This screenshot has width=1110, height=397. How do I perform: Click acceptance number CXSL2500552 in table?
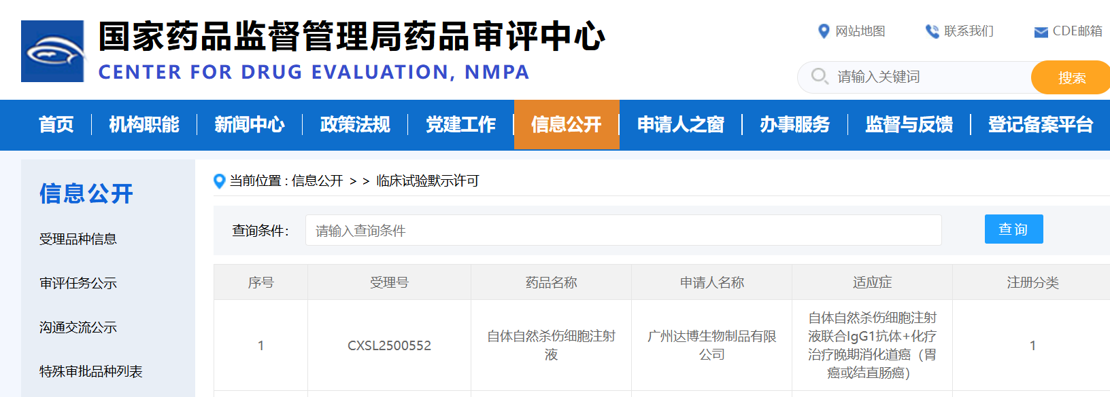pyautogui.click(x=389, y=345)
